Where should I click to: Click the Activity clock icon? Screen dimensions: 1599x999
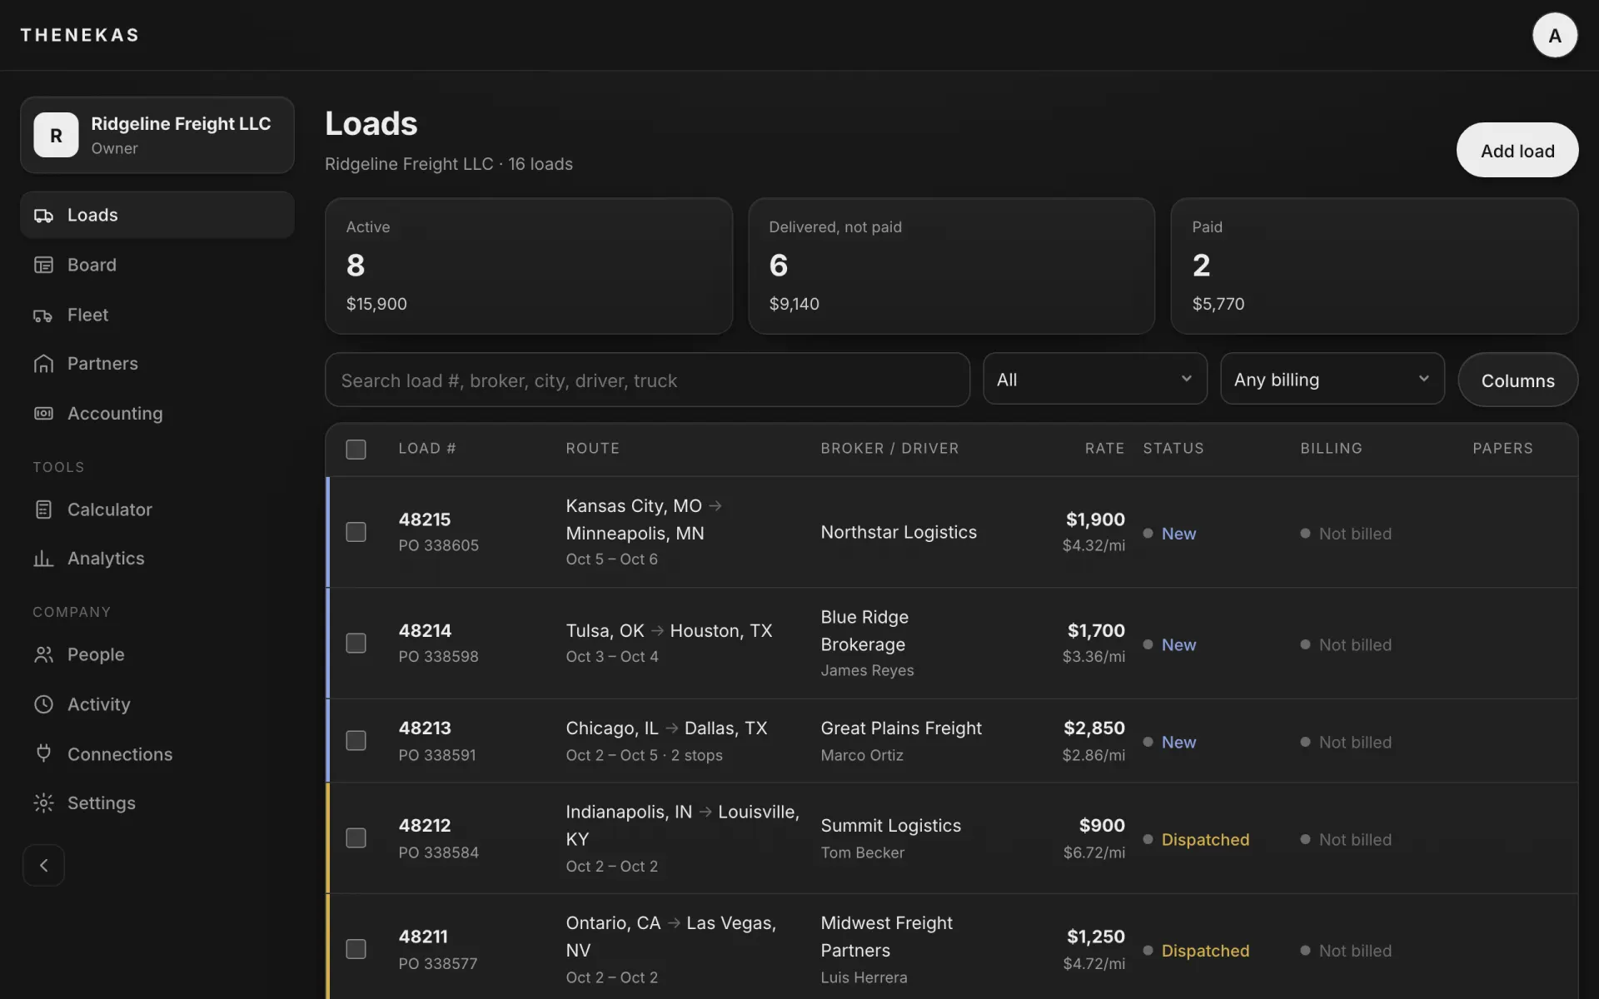click(x=43, y=704)
